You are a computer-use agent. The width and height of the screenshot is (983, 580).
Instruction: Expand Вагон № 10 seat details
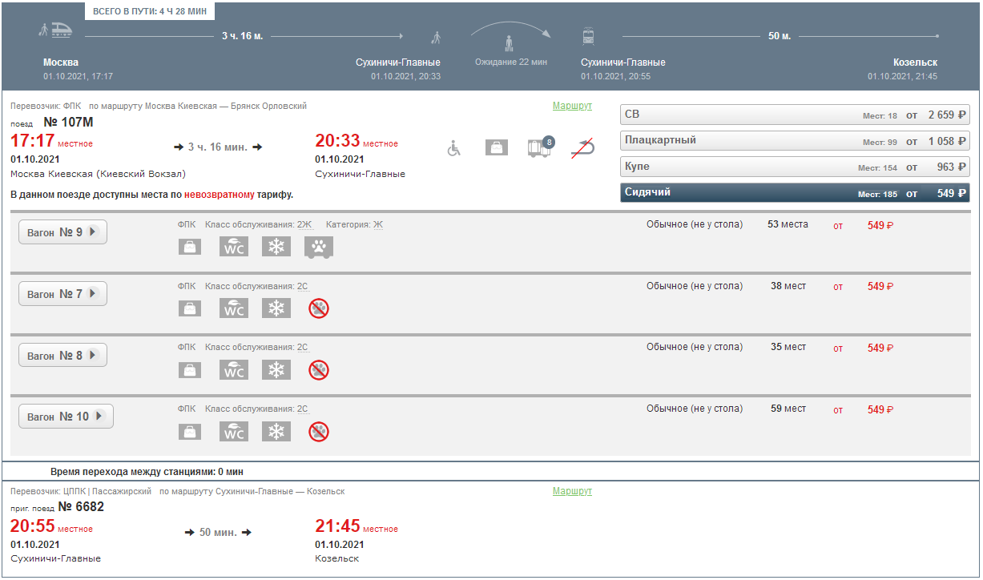point(66,417)
